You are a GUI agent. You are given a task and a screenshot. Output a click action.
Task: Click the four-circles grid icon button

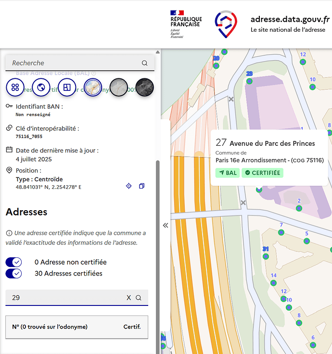point(15,88)
